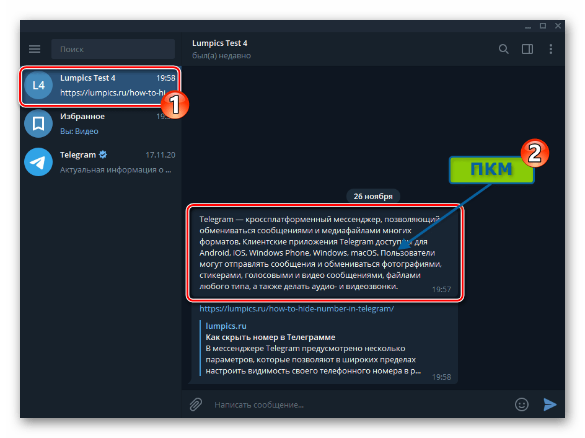Viewport: 585px width, 438px height.
Task: Open in-chat search with the magnifier icon
Action: (504, 49)
